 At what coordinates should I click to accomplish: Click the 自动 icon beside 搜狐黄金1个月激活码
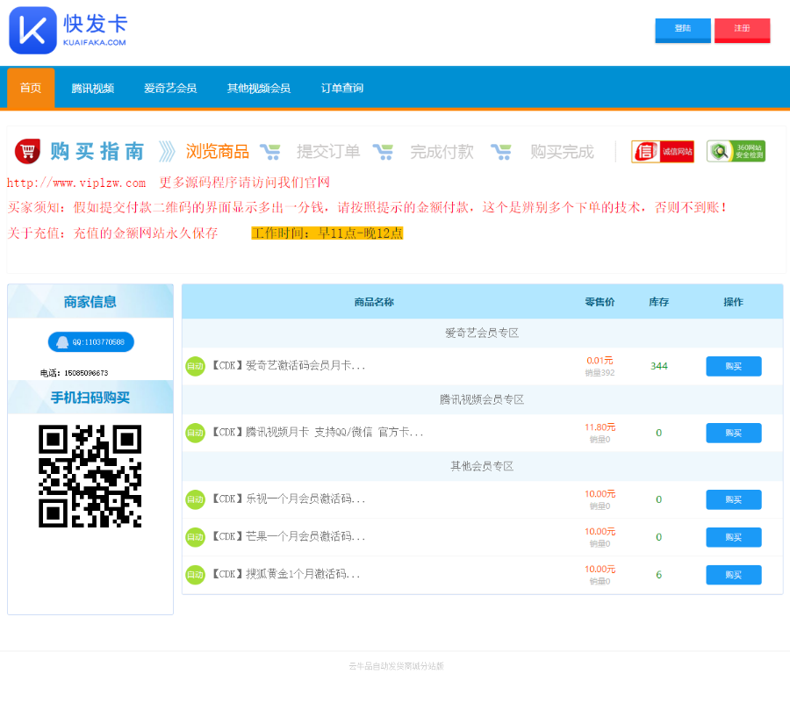pos(195,575)
